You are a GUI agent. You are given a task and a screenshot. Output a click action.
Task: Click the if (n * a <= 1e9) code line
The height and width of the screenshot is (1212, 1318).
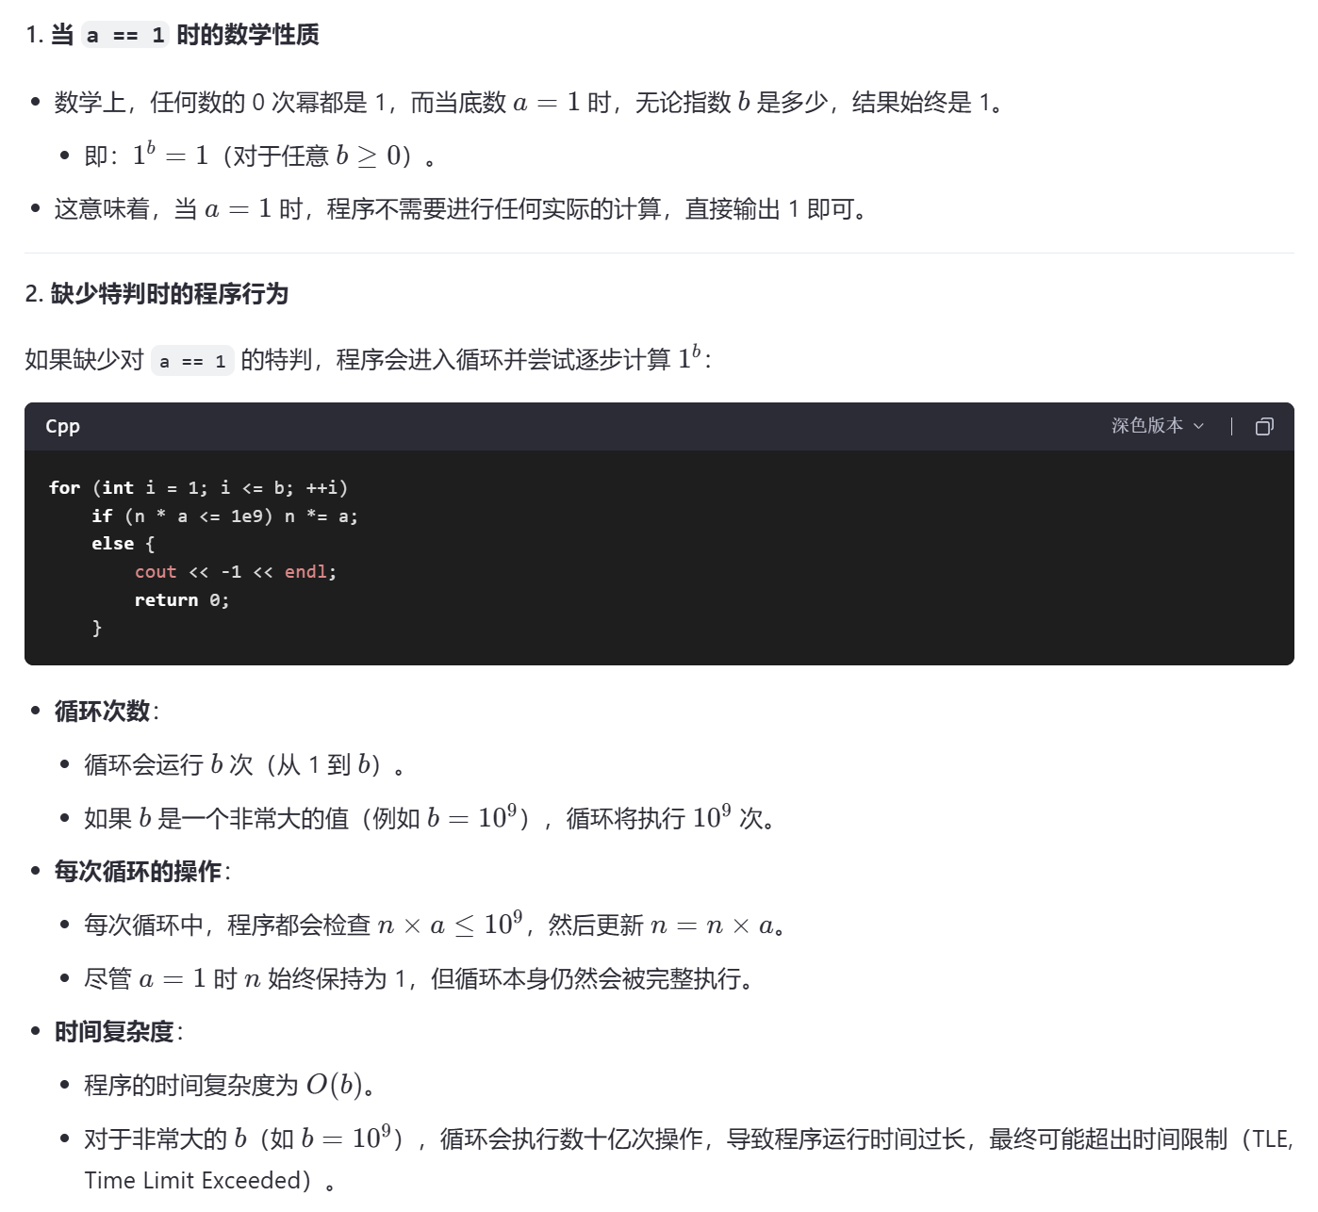click(224, 516)
